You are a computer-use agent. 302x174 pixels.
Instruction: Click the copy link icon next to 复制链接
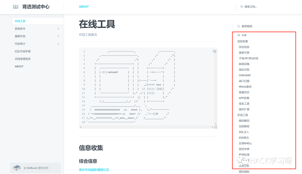pyautogui.click(x=239, y=26)
